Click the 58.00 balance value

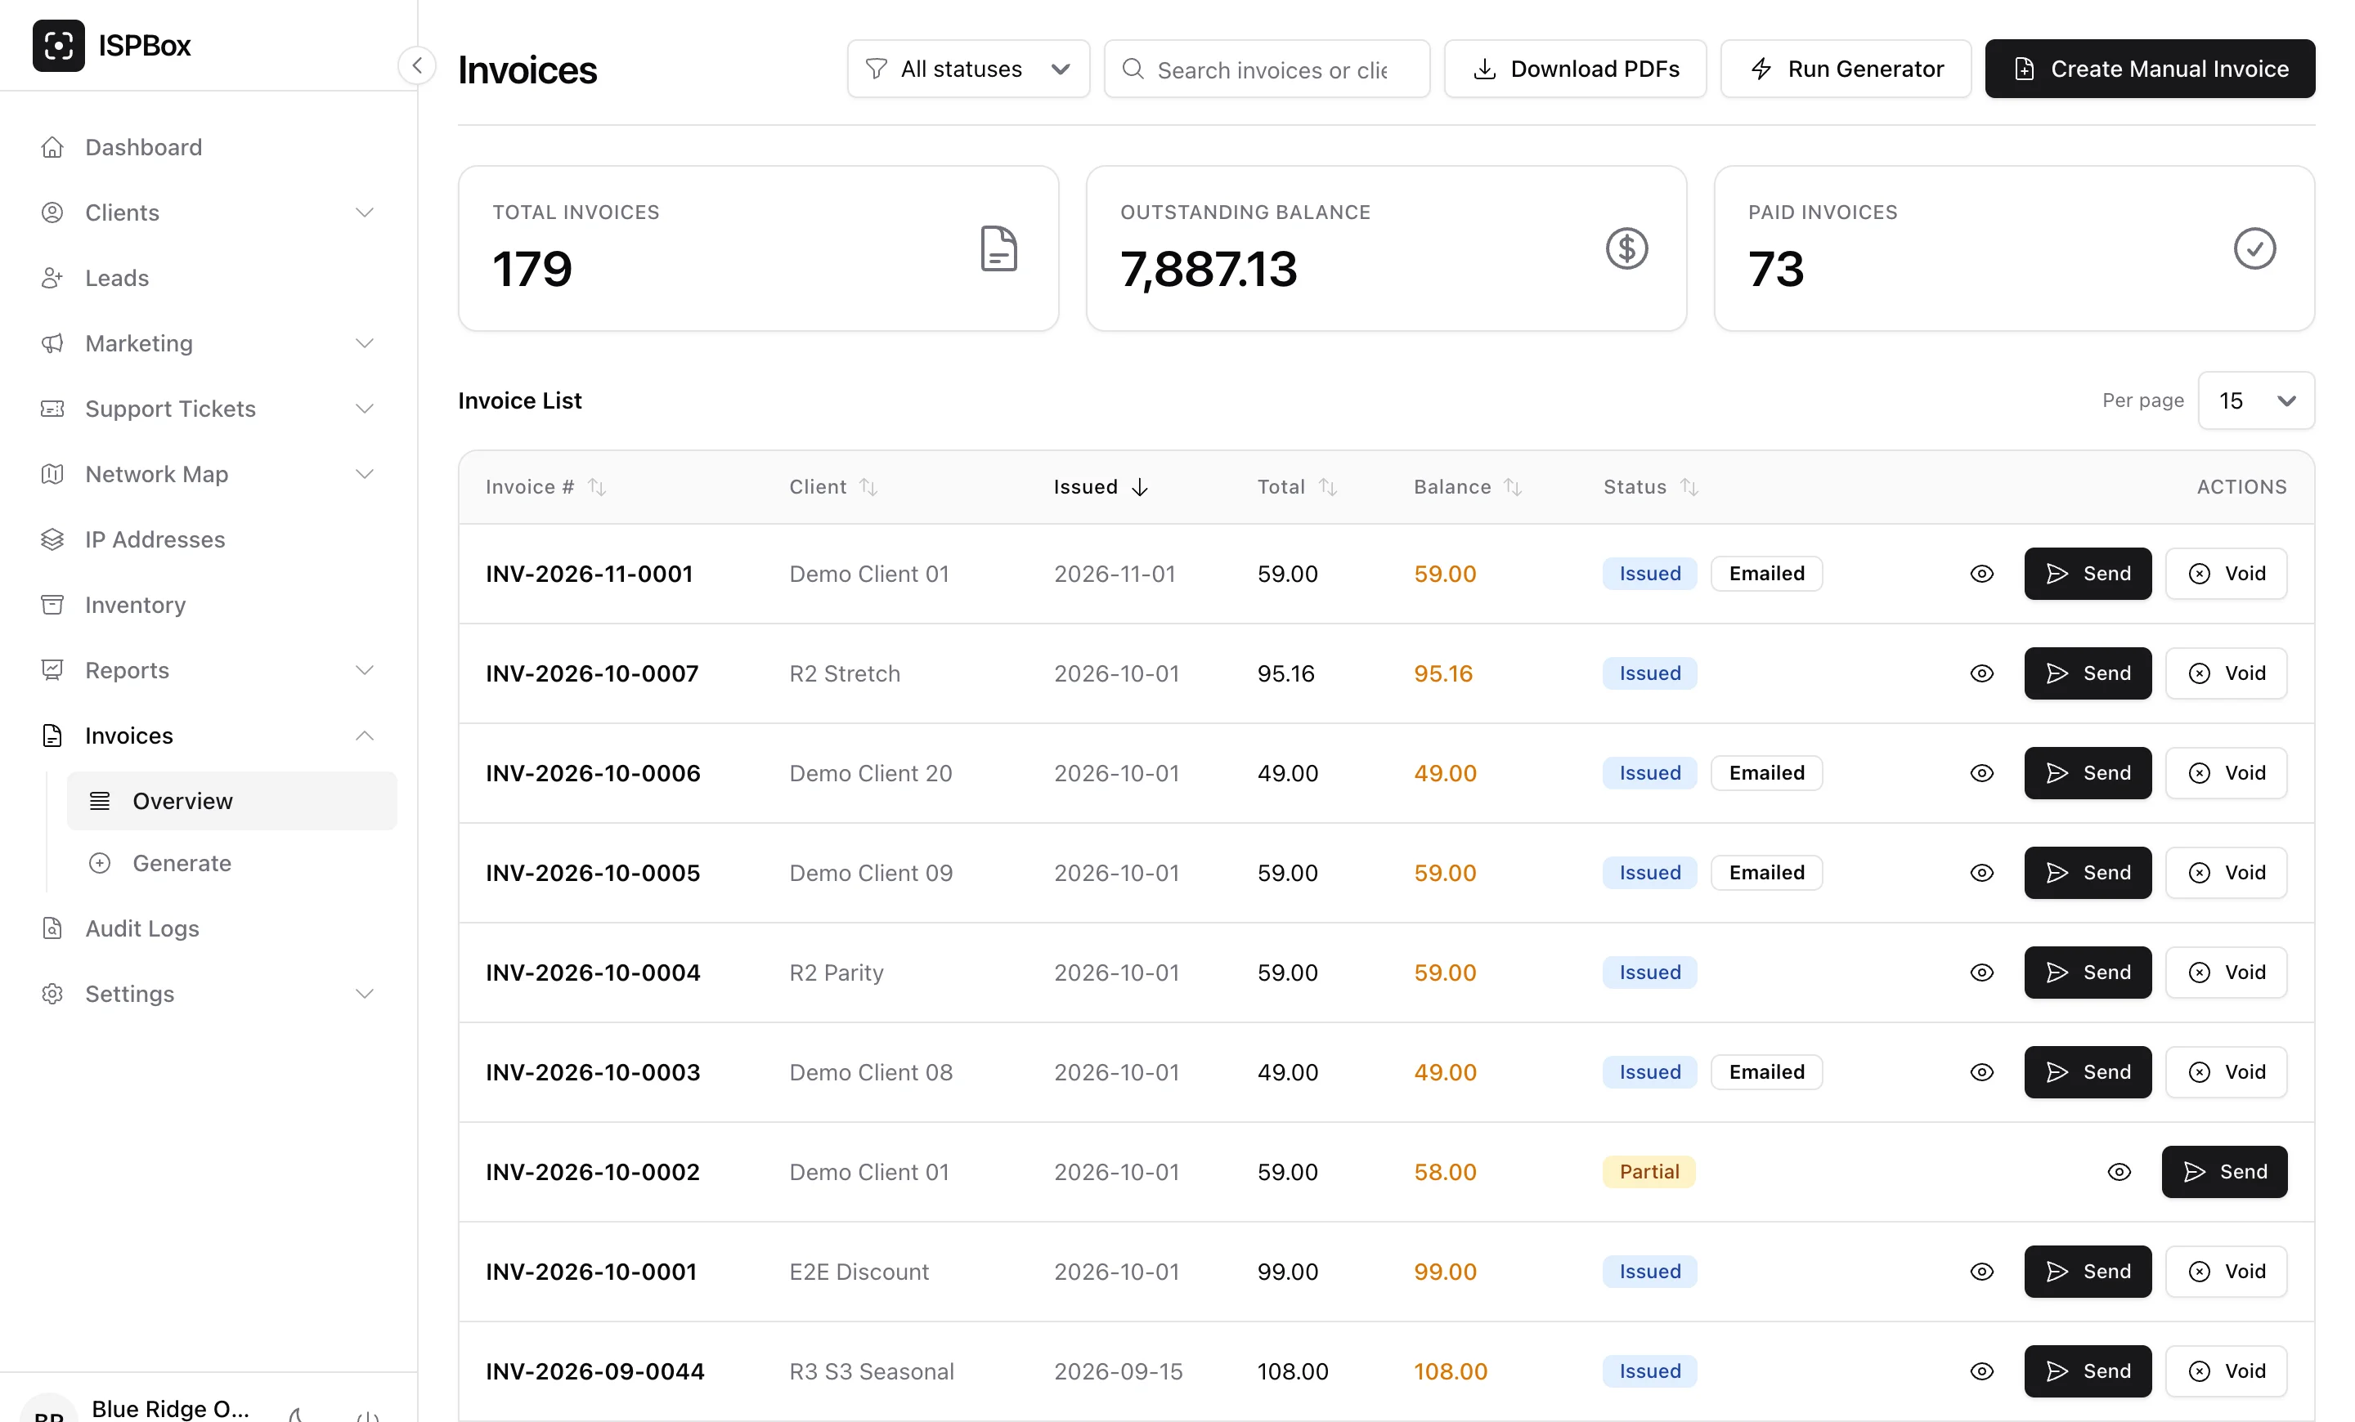click(x=1444, y=1172)
